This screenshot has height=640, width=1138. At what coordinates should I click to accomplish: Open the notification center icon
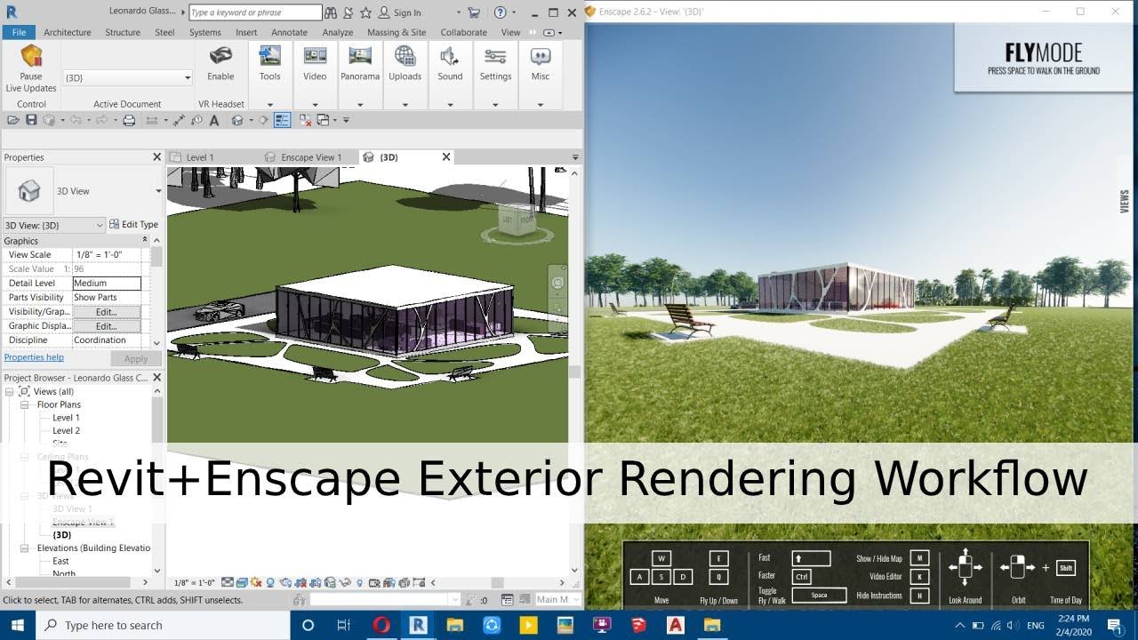pos(1114,625)
